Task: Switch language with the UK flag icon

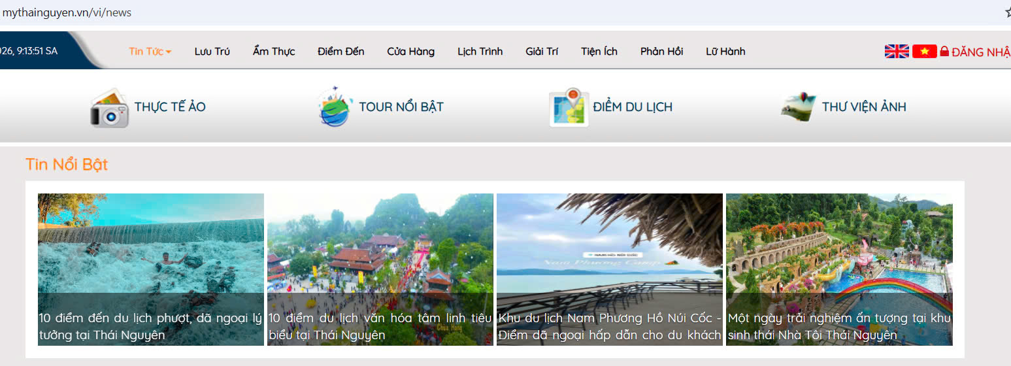Action: (x=896, y=52)
